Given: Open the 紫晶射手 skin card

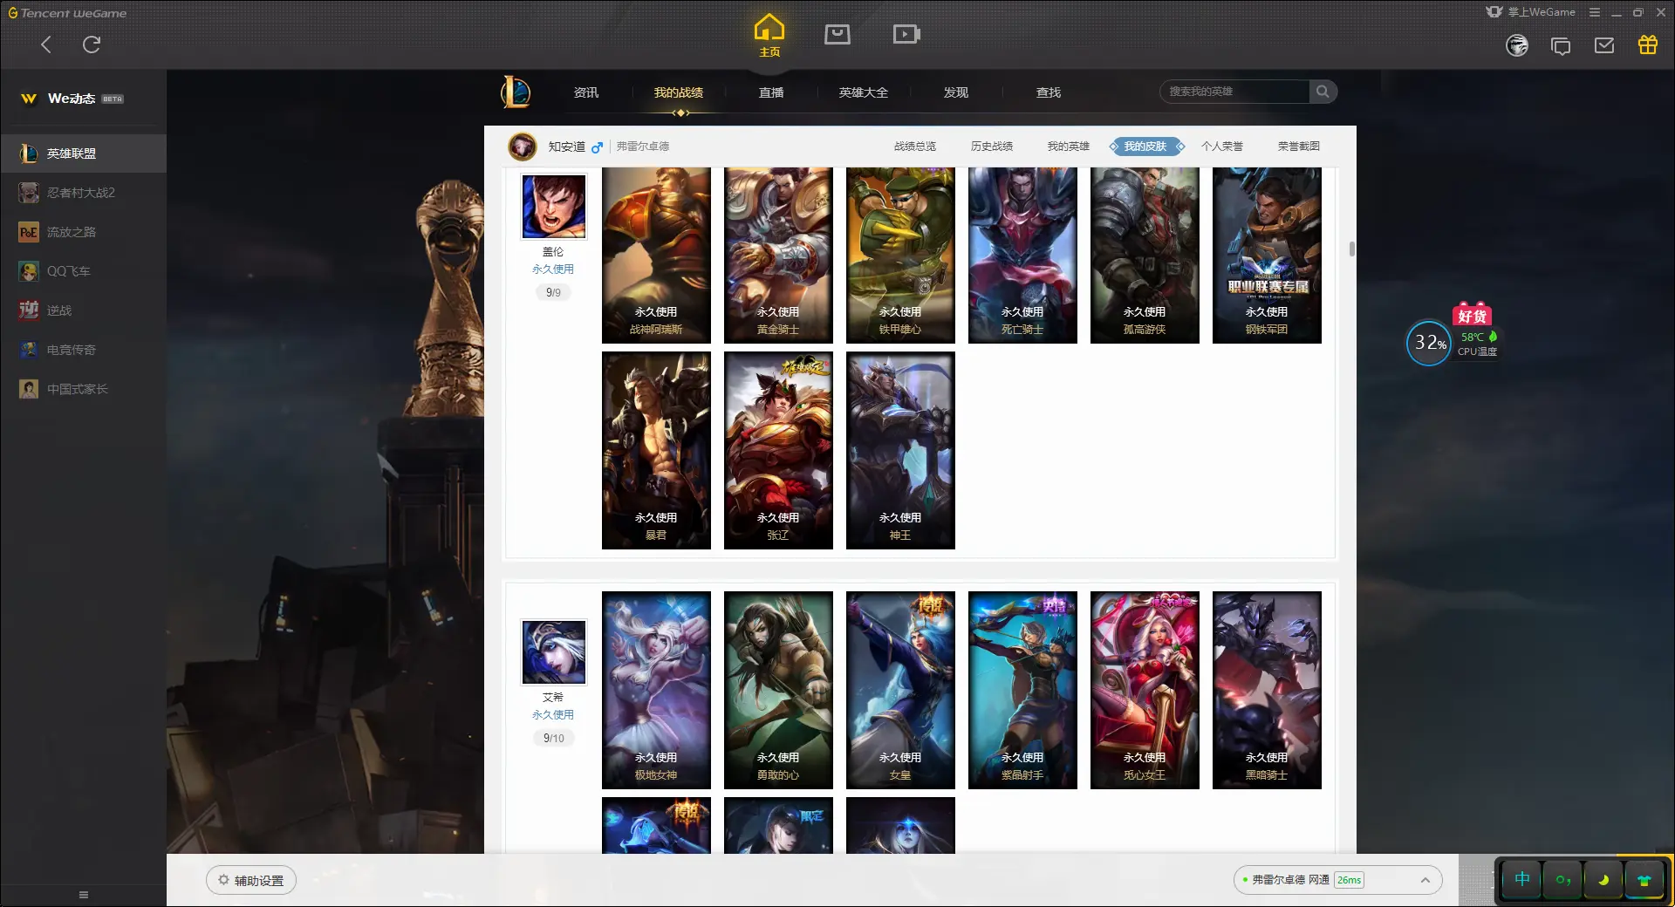Looking at the screenshot, I should 1022,690.
